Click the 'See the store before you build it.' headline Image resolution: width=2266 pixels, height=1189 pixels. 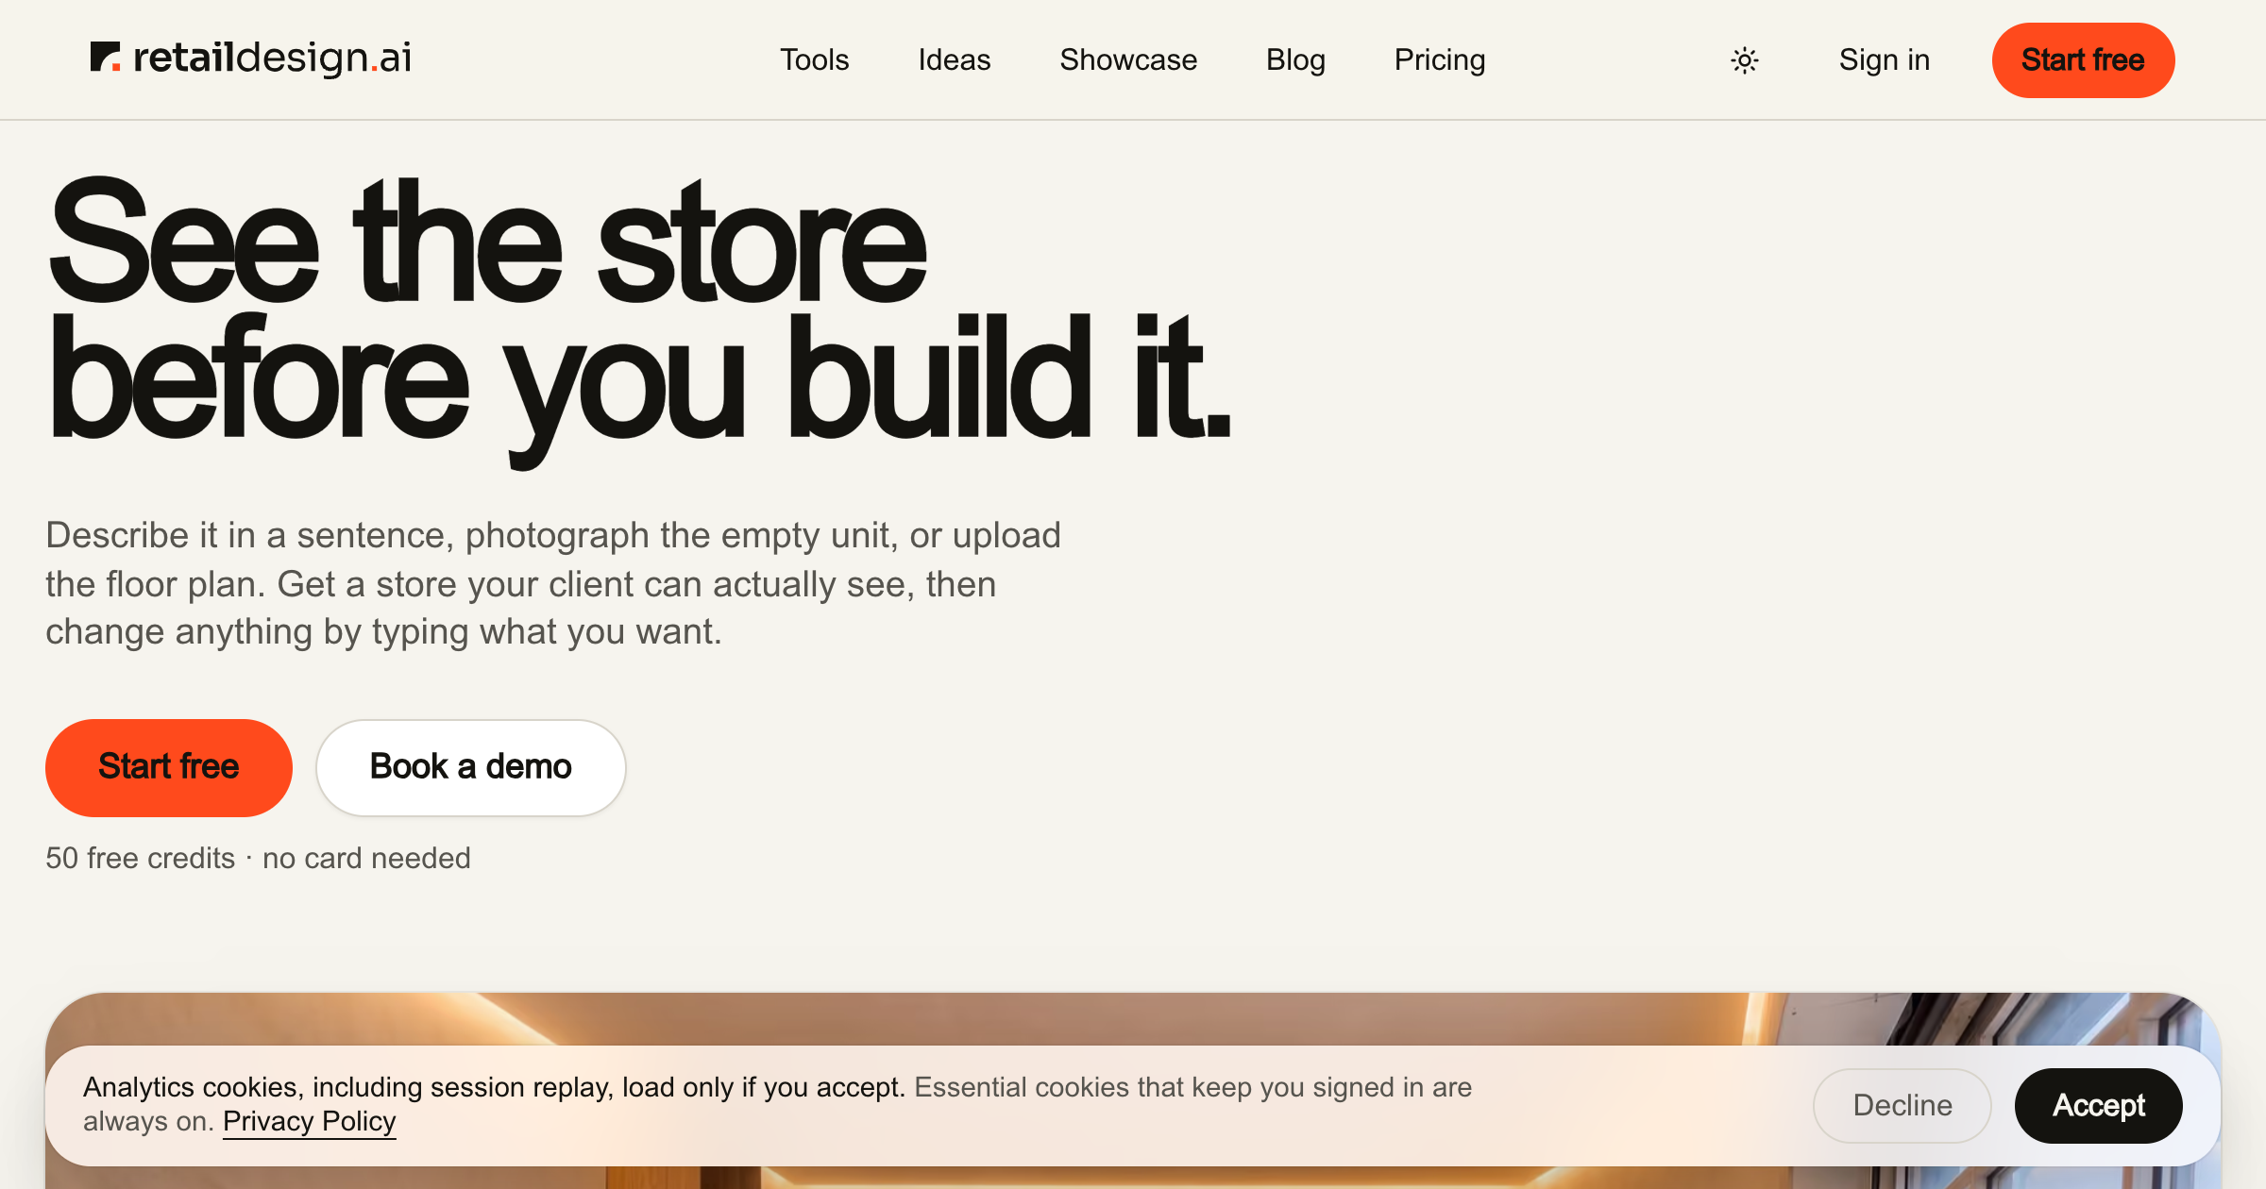pyautogui.click(x=638, y=321)
